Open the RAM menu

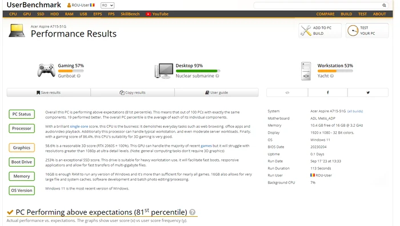tap(69, 14)
